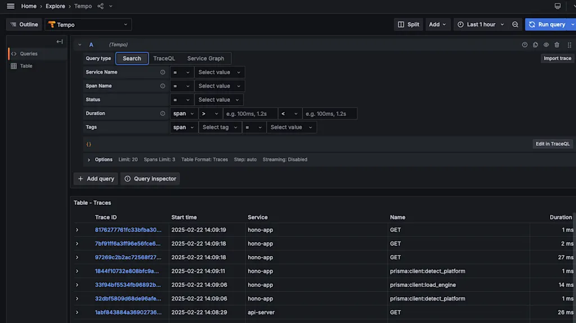The width and height of the screenshot is (576, 323).
Task: Open Status Select value dropdown
Action: point(219,100)
